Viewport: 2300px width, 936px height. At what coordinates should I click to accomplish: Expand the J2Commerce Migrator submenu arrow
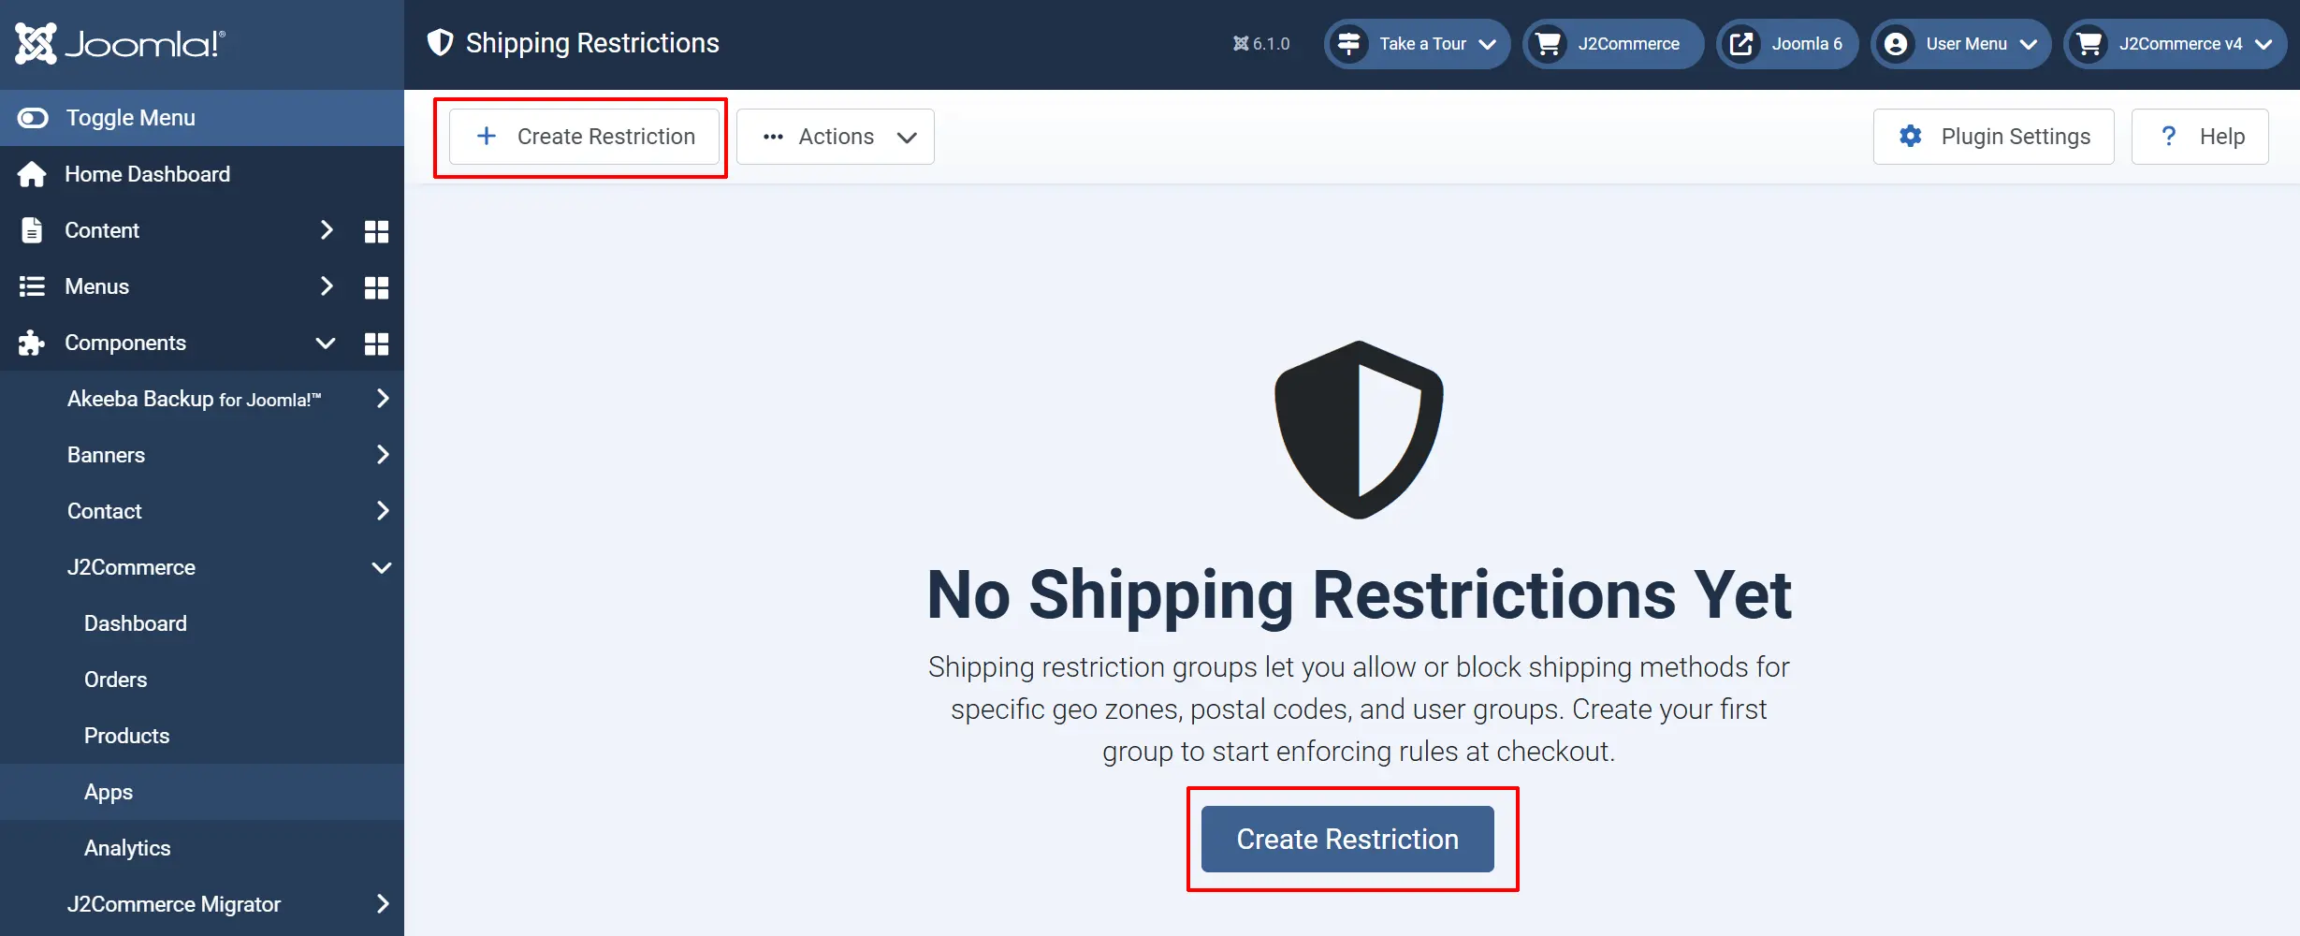tap(383, 904)
